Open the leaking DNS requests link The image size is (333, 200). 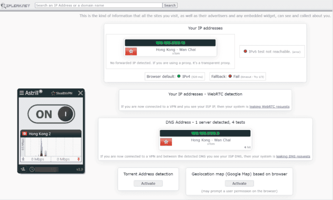coord(293,156)
